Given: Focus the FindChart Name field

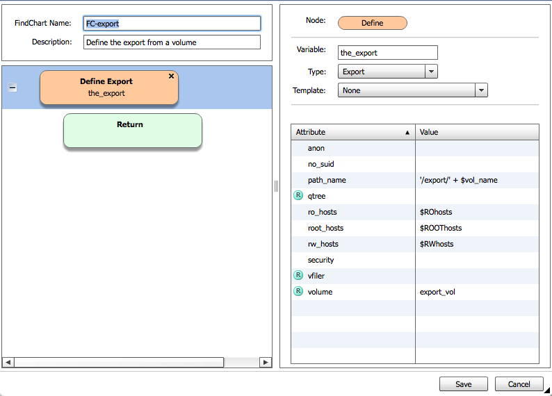Looking at the screenshot, I should pyautogui.click(x=172, y=24).
